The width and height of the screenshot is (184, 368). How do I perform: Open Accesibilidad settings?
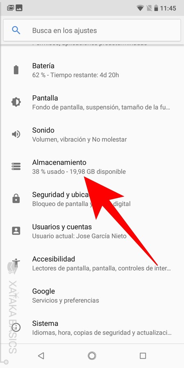(92, 263)
